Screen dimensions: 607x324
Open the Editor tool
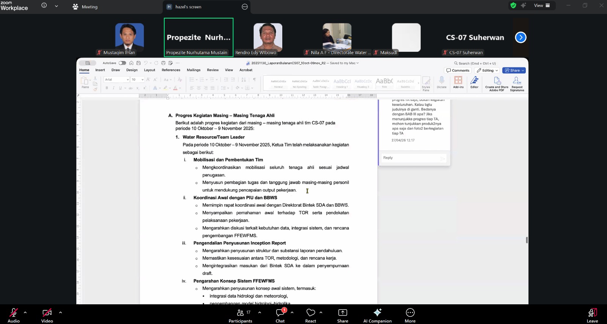coord(474,82)
